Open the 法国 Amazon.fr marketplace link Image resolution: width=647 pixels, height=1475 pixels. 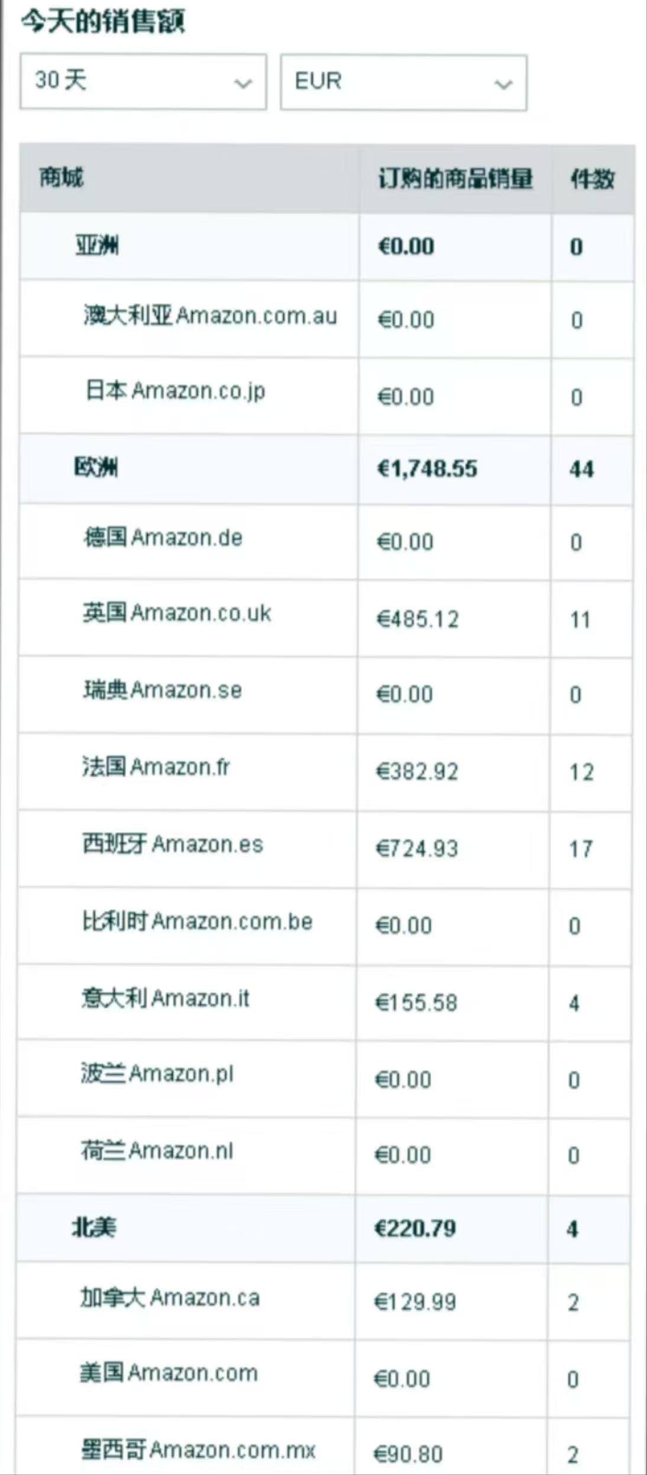[156, 768]
